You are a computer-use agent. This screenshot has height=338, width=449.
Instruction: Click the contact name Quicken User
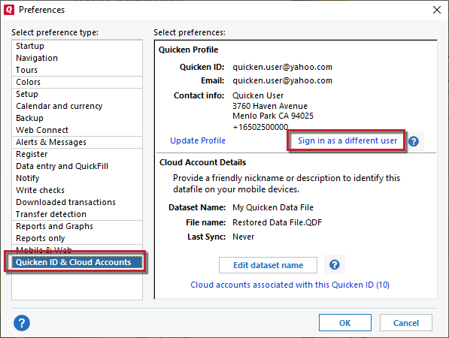point(258,95)
